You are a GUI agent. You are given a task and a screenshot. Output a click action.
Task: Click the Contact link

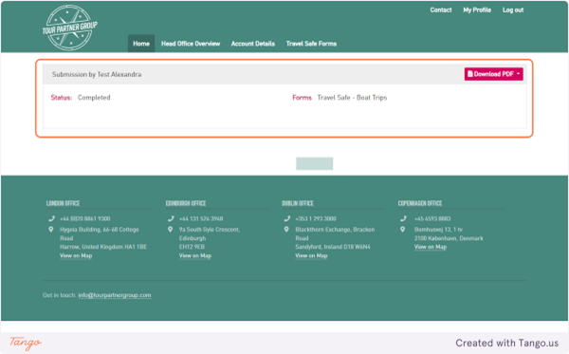point(441,10)
